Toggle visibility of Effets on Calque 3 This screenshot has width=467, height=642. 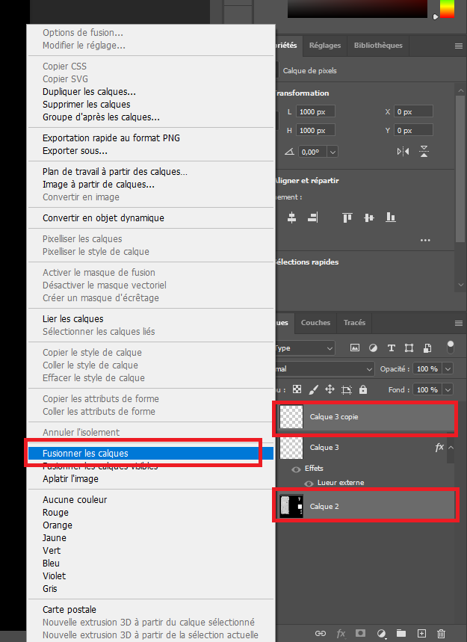pyautogui.click(x=297, y=469)
